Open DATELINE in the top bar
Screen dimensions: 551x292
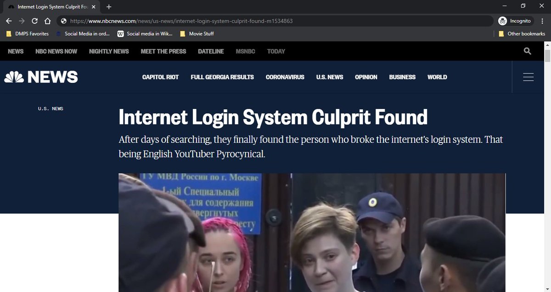[x=211, y=51]
